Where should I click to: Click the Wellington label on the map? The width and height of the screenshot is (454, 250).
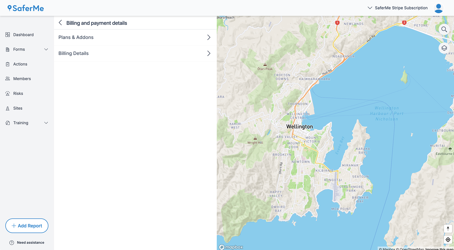(x=299, y=127)
